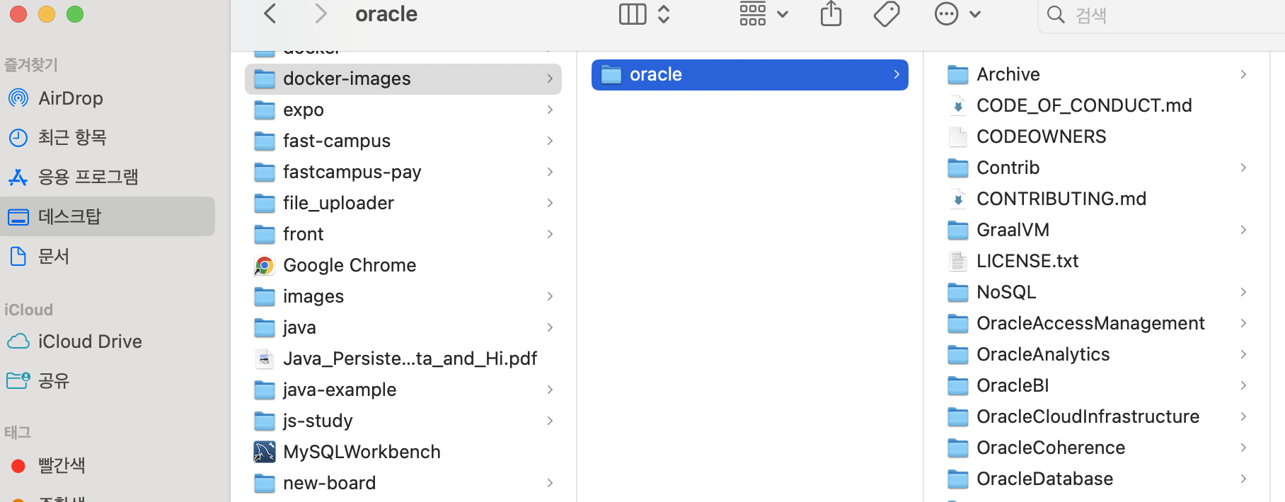The width and height of the screenshot is (1285, 502).
Task: Select the OracleCoherence folder
Action: click(x=1097, y=448)
